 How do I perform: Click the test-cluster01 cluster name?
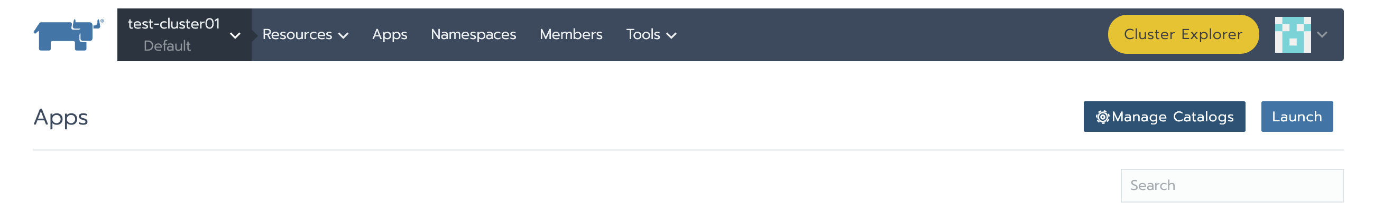pyautogui.click(x=174, y=24)
